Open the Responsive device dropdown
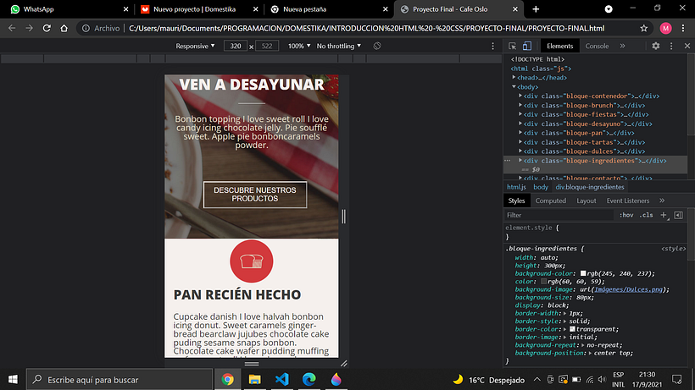The image size is (695, 390). [x=195, y=46]
